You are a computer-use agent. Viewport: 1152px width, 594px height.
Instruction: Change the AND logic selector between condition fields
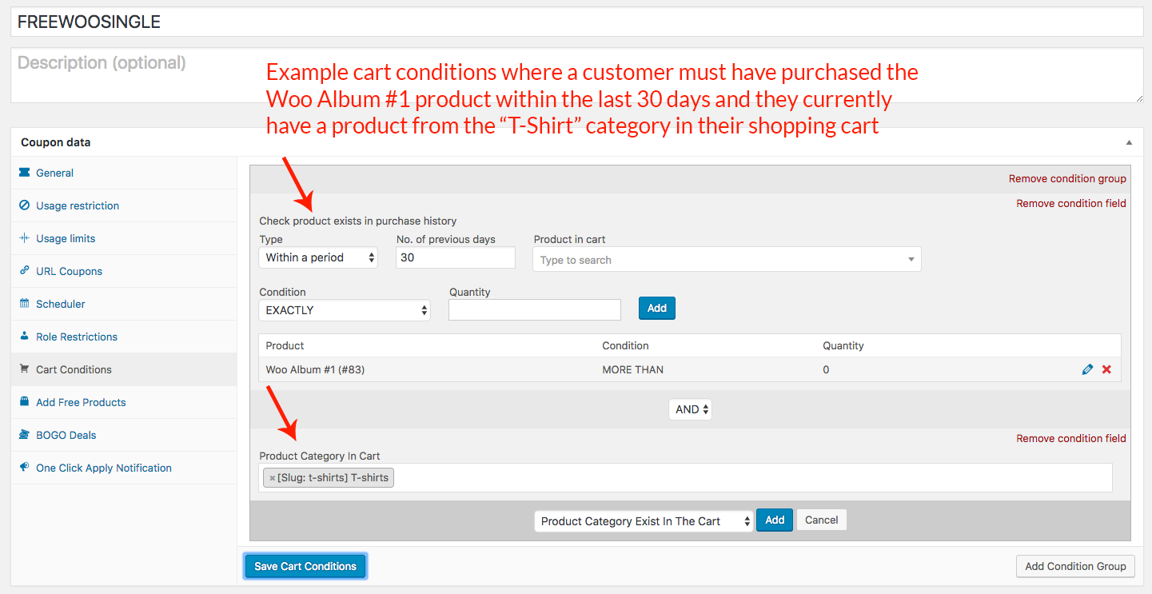(689, 409)
